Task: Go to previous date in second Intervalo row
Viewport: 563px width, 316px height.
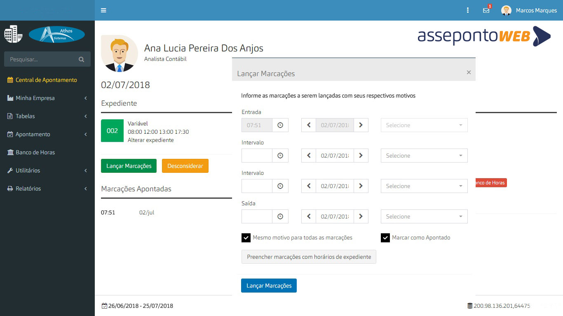Action: 309,186
